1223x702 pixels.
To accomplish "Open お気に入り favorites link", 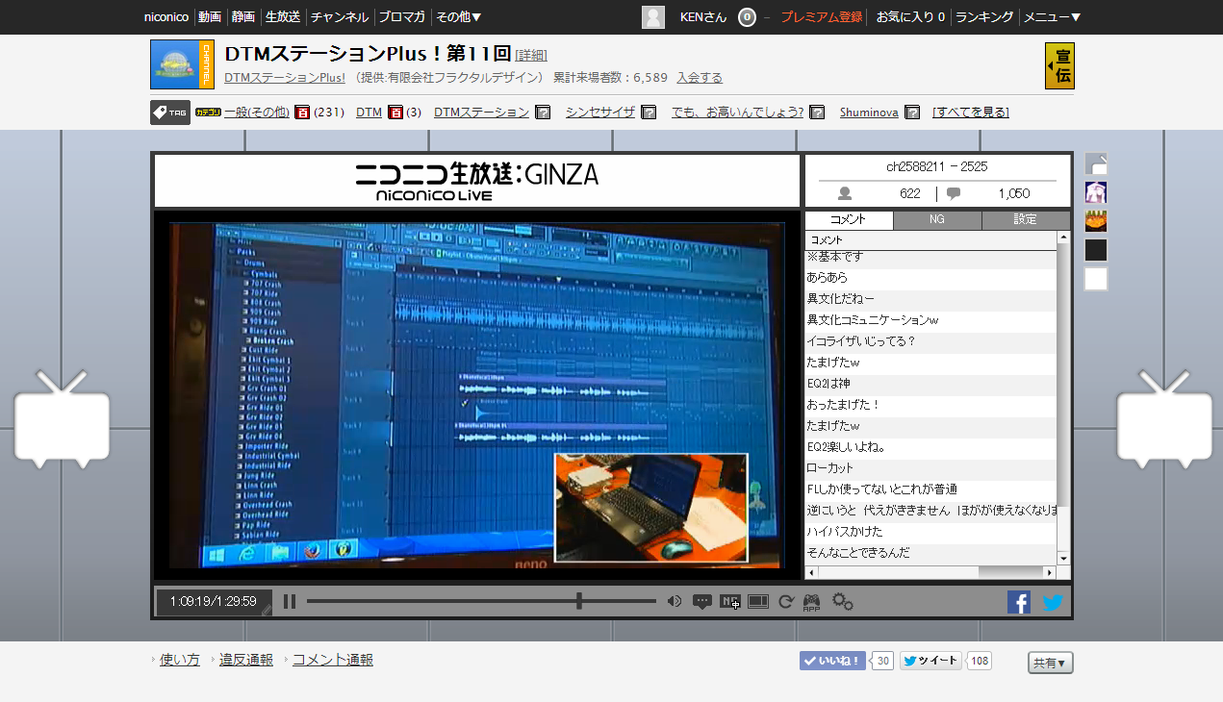I will pos(910,17).
